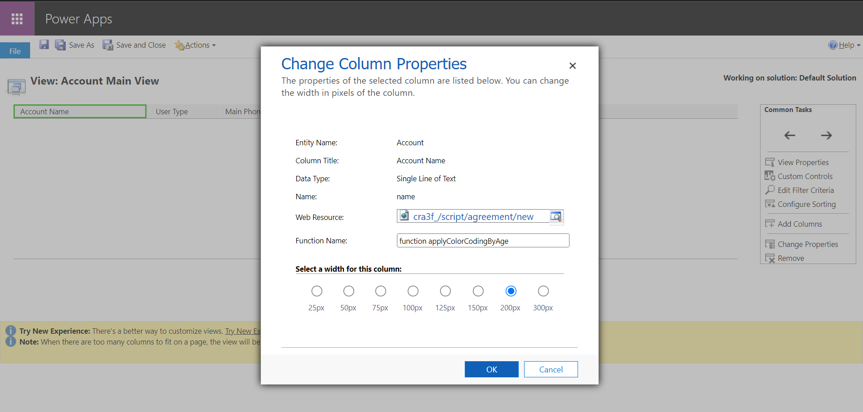Open View Properties under Common Tasks
Screen dimensions: 863x412
803,162
